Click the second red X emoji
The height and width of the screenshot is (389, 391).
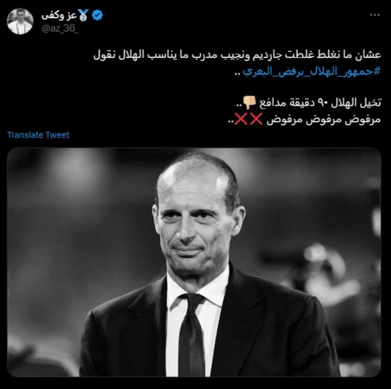240,119
